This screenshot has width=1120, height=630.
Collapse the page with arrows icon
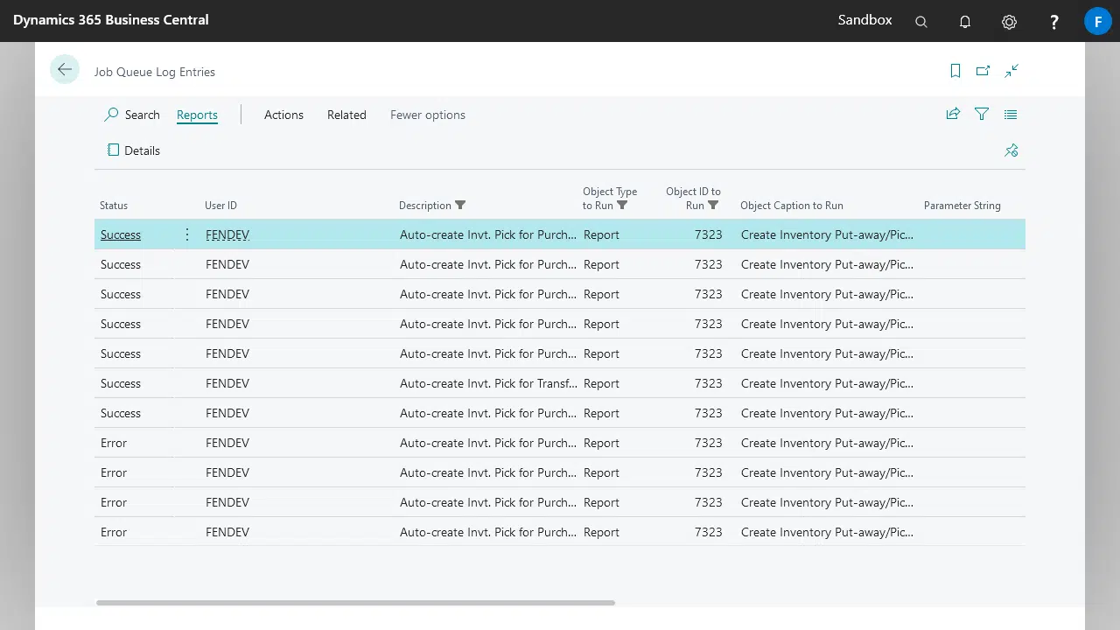1011,71
